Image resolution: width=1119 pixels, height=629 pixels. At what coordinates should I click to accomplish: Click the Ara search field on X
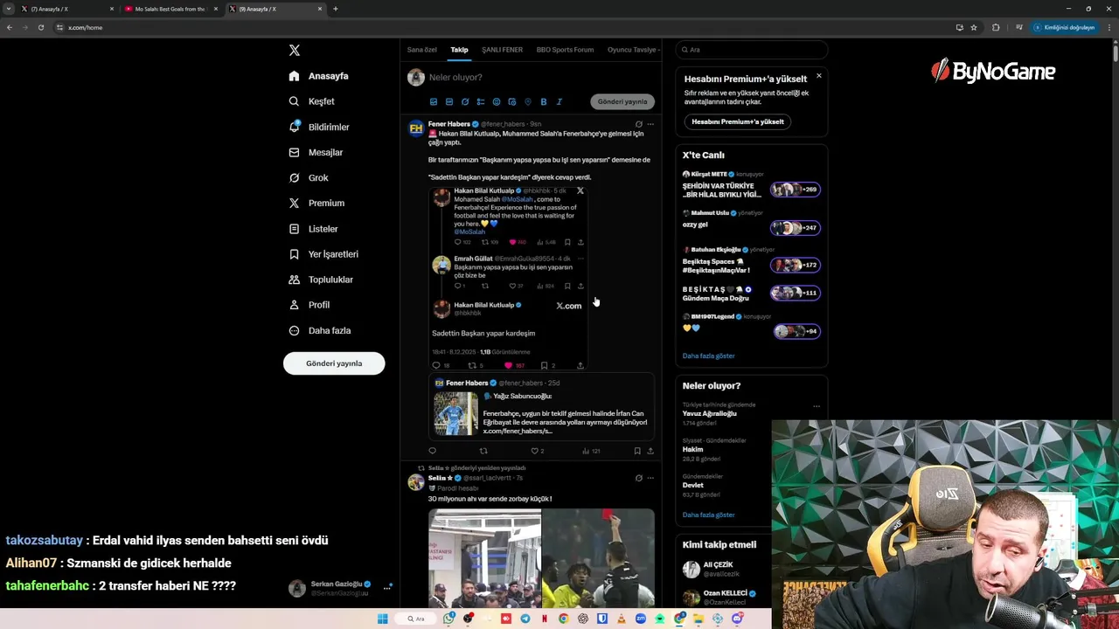(x=751, y=50)
